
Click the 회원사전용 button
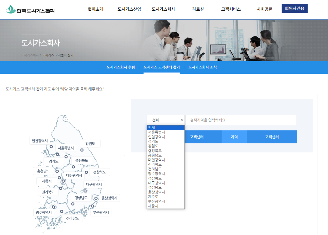point(295,8)
